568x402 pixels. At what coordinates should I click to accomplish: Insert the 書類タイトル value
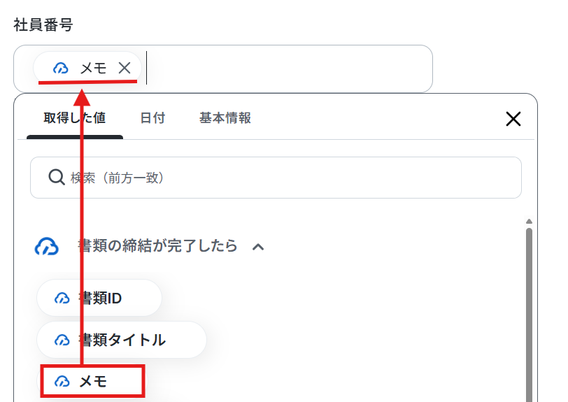click(x=122, y=340)
